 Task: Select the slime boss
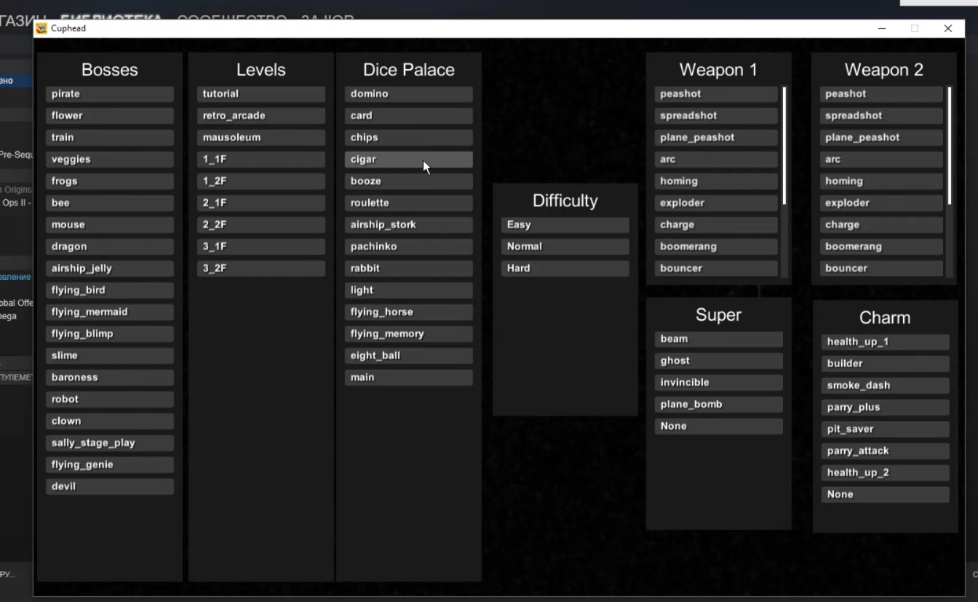(x=110, y=356)
